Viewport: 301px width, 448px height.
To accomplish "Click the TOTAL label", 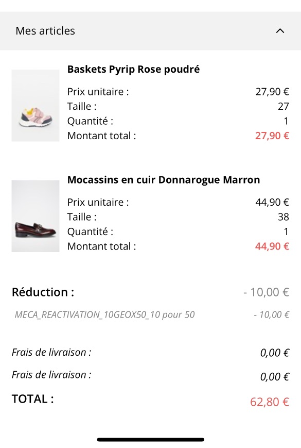I will tap(33, 399).
